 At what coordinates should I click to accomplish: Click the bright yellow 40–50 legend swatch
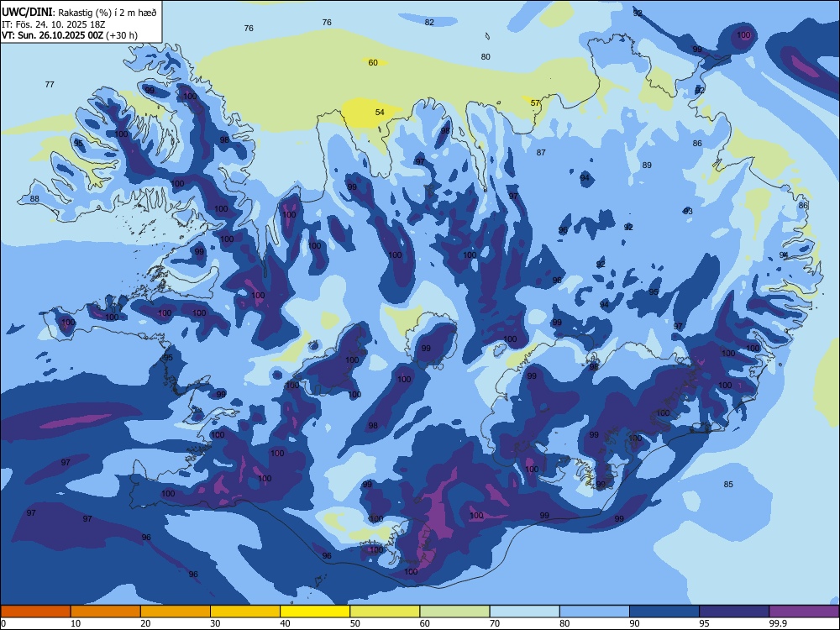click(315, 612)
